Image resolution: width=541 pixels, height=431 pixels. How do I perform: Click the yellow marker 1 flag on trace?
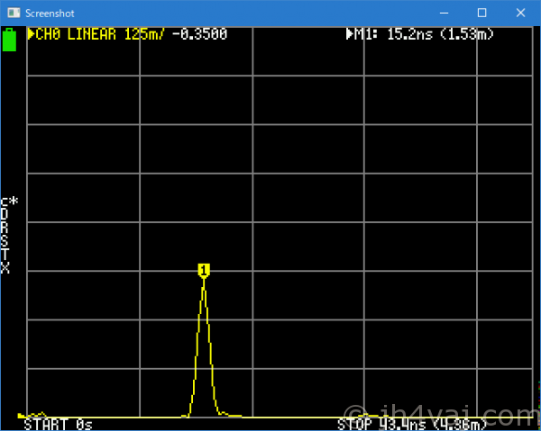pos(204,270)
